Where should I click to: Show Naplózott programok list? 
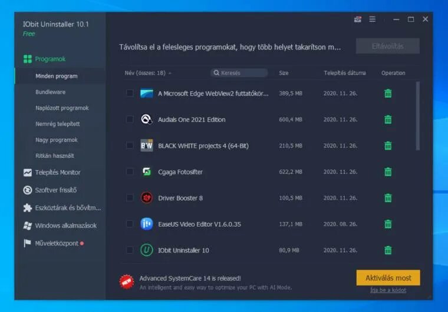pos(62,108)
